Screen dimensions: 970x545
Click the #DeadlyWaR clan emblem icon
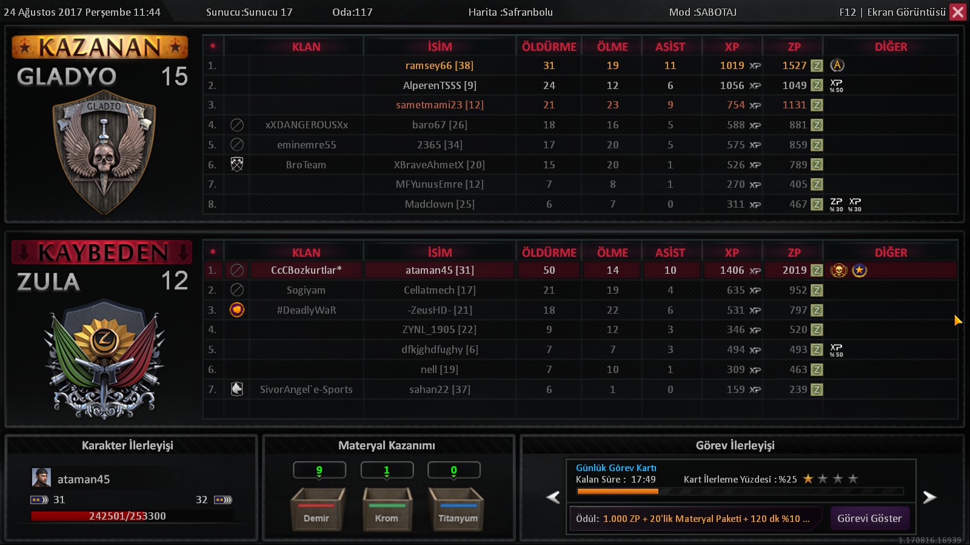[237, 310]
